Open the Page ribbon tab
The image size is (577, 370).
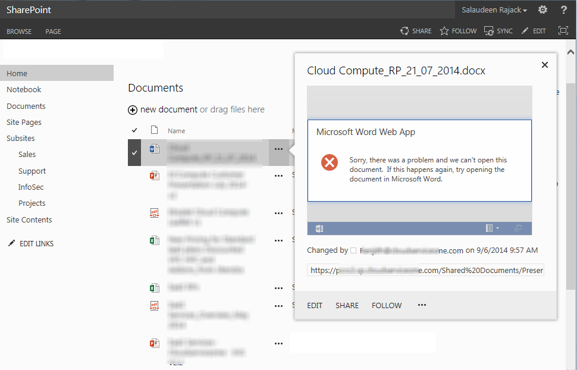click(x=53, y=32)
